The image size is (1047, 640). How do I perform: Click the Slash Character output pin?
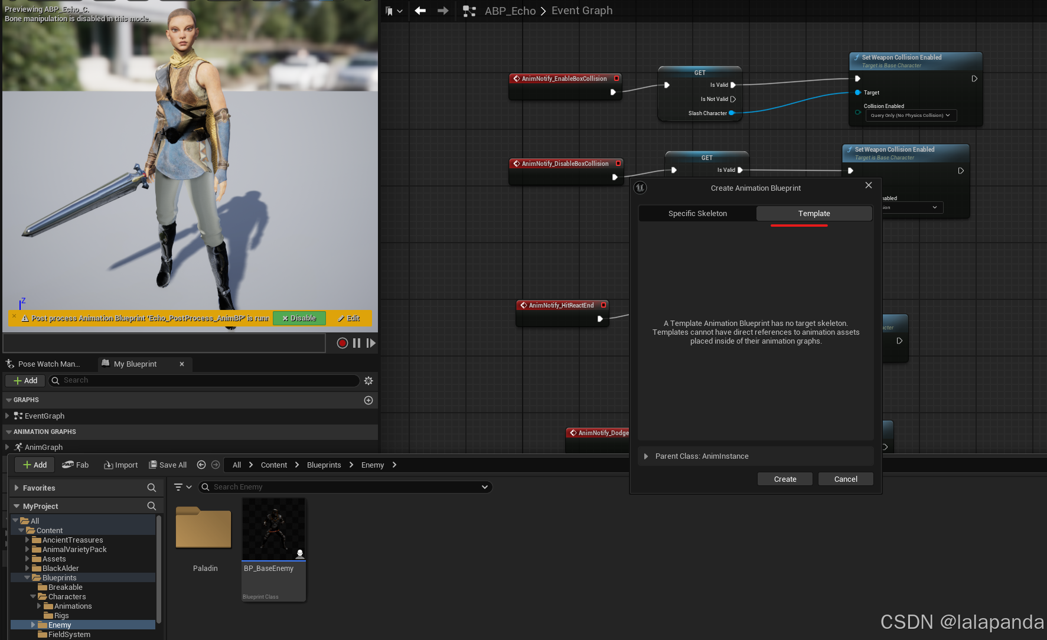point(732,113)
